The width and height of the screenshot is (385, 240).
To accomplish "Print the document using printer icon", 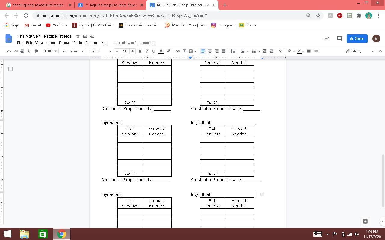I will pos(22,51).
